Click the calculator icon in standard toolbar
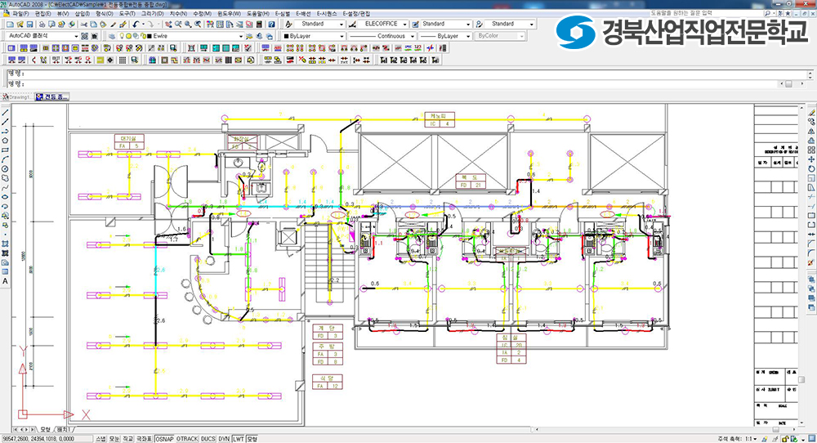 260,24
